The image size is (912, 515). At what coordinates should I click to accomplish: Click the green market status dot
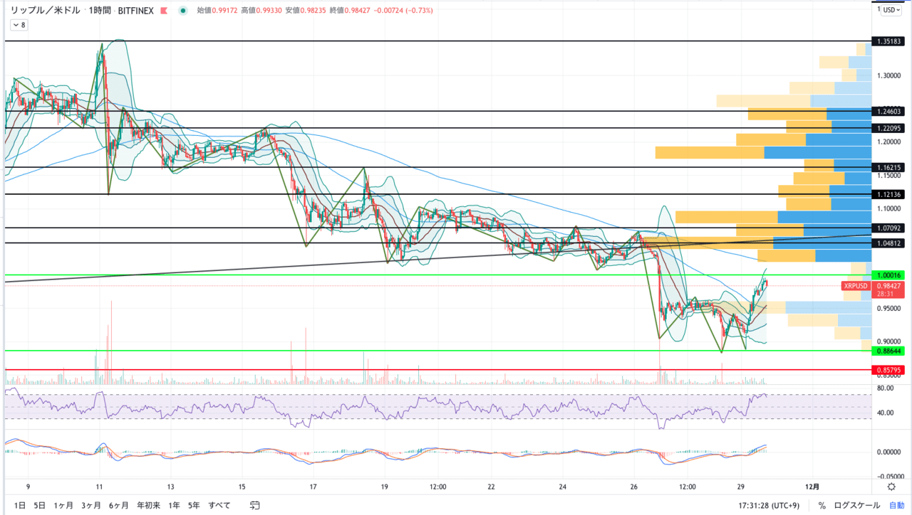(184, 11)
